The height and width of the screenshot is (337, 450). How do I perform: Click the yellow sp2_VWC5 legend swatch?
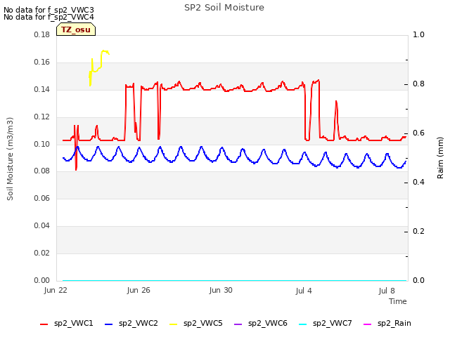pyautogui.click(x=173, y=324)
